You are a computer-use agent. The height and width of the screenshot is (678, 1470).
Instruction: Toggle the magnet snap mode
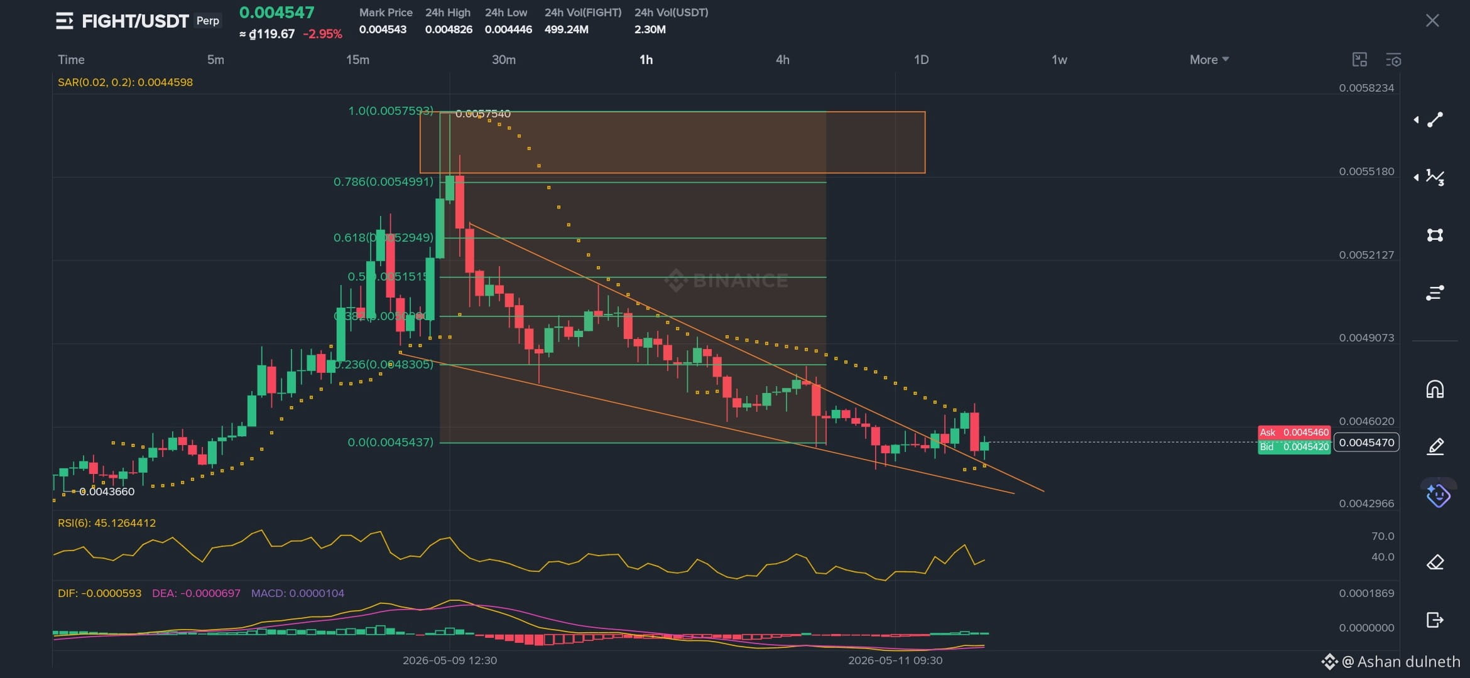[x=1435, y=389]
